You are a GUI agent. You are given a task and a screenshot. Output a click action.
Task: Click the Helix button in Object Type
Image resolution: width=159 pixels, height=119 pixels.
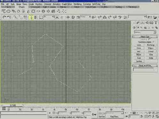tap(151, 58)
